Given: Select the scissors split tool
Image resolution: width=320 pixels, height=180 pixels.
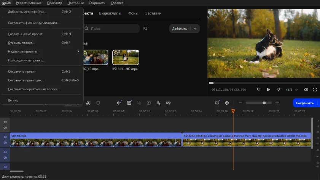Looking at the screenshot, I should tap(88, 103).
